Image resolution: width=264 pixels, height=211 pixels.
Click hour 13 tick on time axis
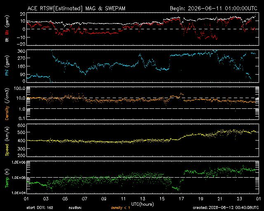(143, 199)
